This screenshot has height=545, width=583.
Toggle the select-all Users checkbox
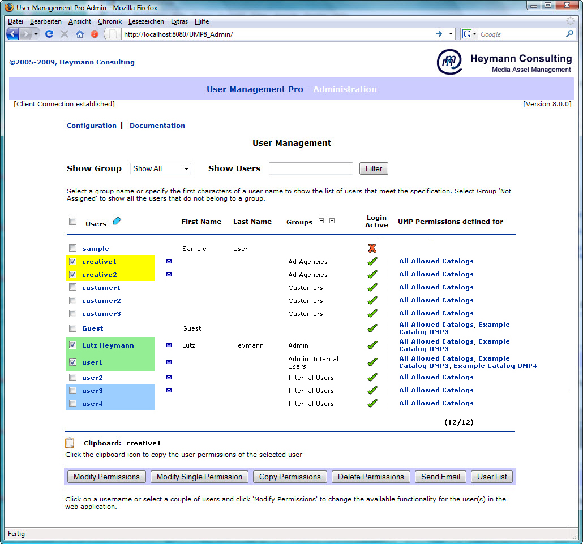(73, 222)
